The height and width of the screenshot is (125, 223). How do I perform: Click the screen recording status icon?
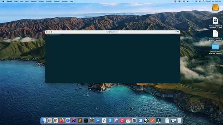pyautogui.click(x=175, y=1)
